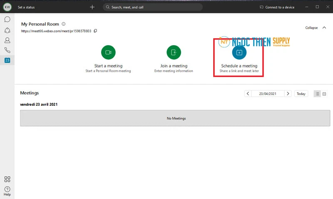The image size is (333, 199).
Task: Click the My Personal Room title
Action: (40, 24)
